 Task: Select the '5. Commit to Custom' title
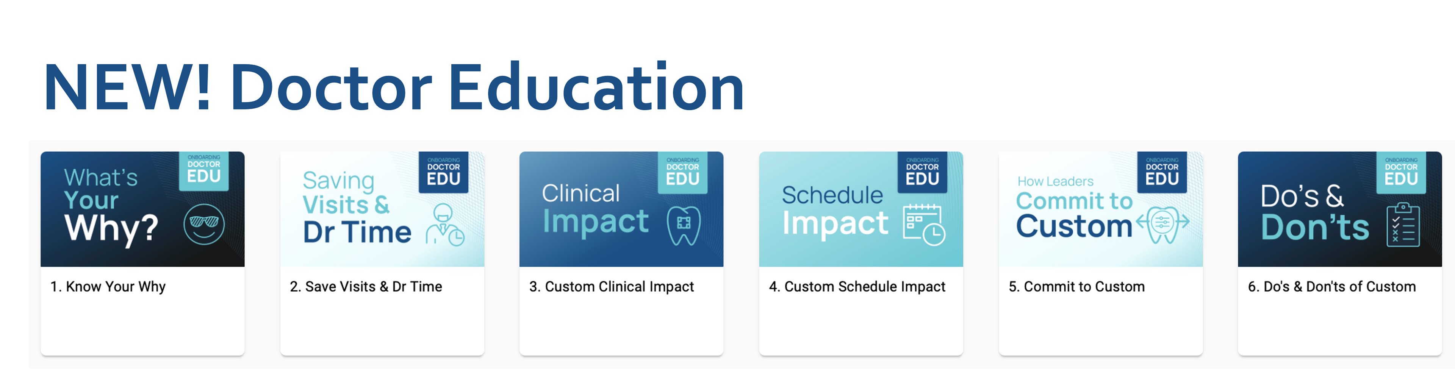(x=1076, y=287)
